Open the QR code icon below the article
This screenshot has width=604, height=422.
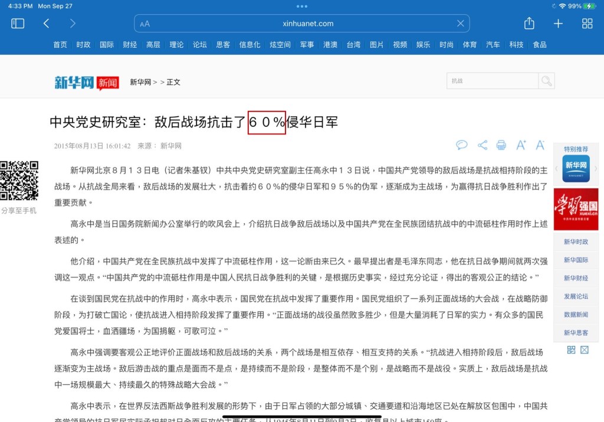point(571,349)
